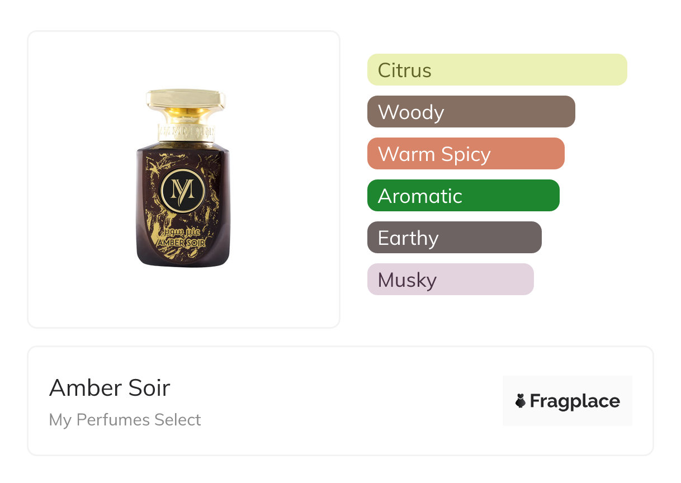Open the Amber Soir title
681x483 pixels.
[x=110, y=388]
